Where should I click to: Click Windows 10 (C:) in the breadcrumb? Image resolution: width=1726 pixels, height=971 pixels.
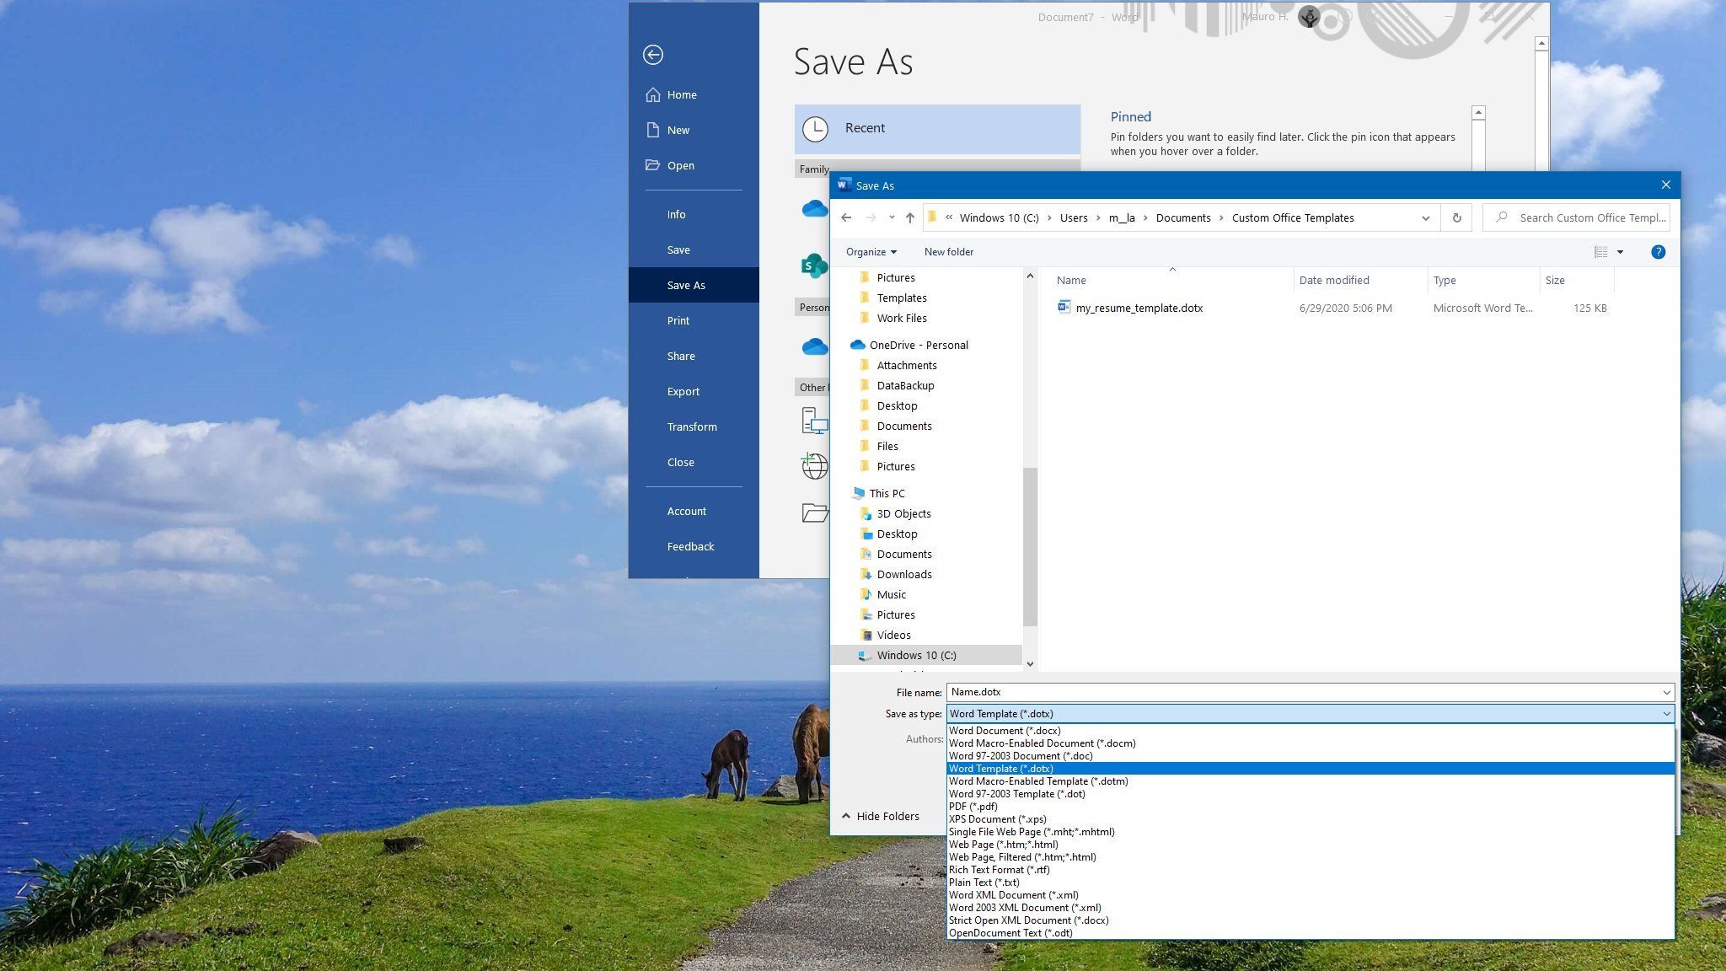(x=999, y=217)
